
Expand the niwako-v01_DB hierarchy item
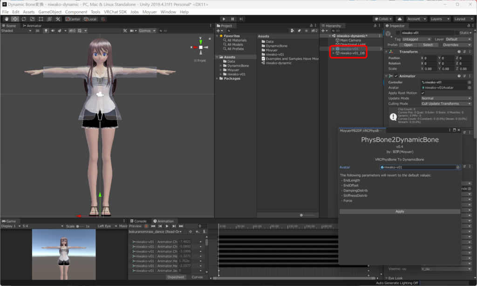tap(334, 53)
